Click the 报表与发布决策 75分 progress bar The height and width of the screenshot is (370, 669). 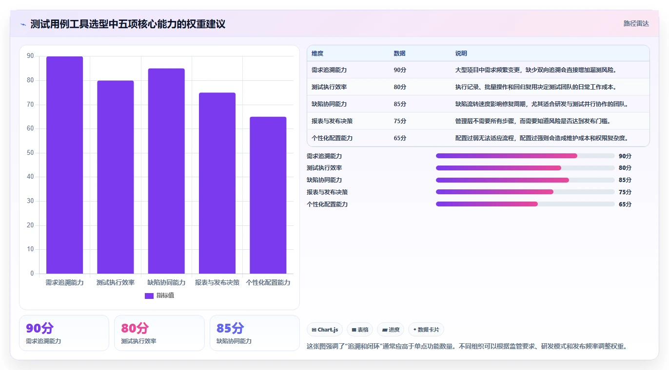tap(525, 192)
